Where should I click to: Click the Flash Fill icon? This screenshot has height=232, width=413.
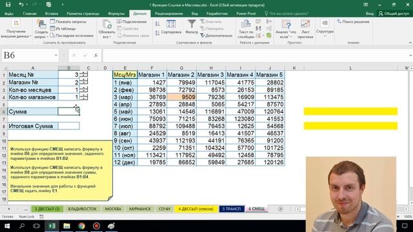[259, 21]
